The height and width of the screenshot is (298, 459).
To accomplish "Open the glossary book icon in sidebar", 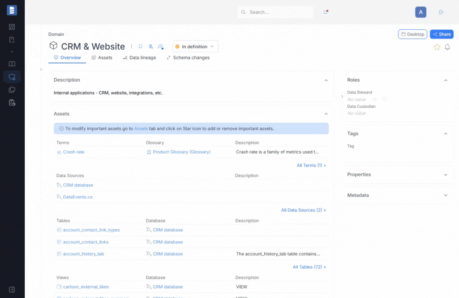I will (12, 64).
